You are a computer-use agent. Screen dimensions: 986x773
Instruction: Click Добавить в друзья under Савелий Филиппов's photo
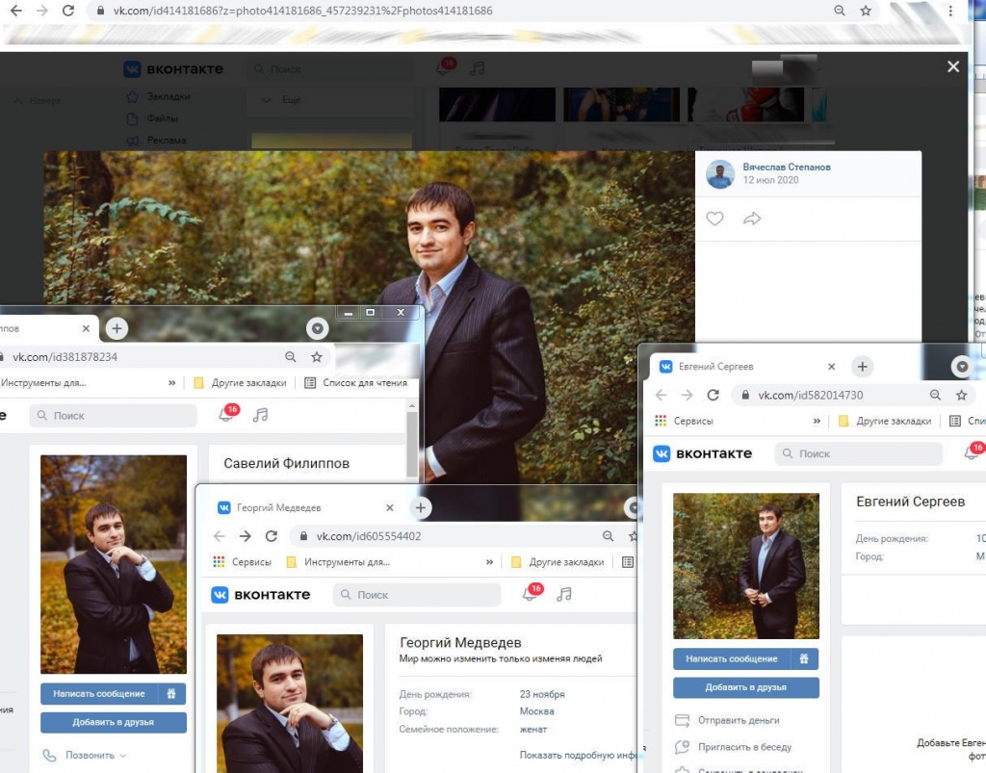[113, 722]
